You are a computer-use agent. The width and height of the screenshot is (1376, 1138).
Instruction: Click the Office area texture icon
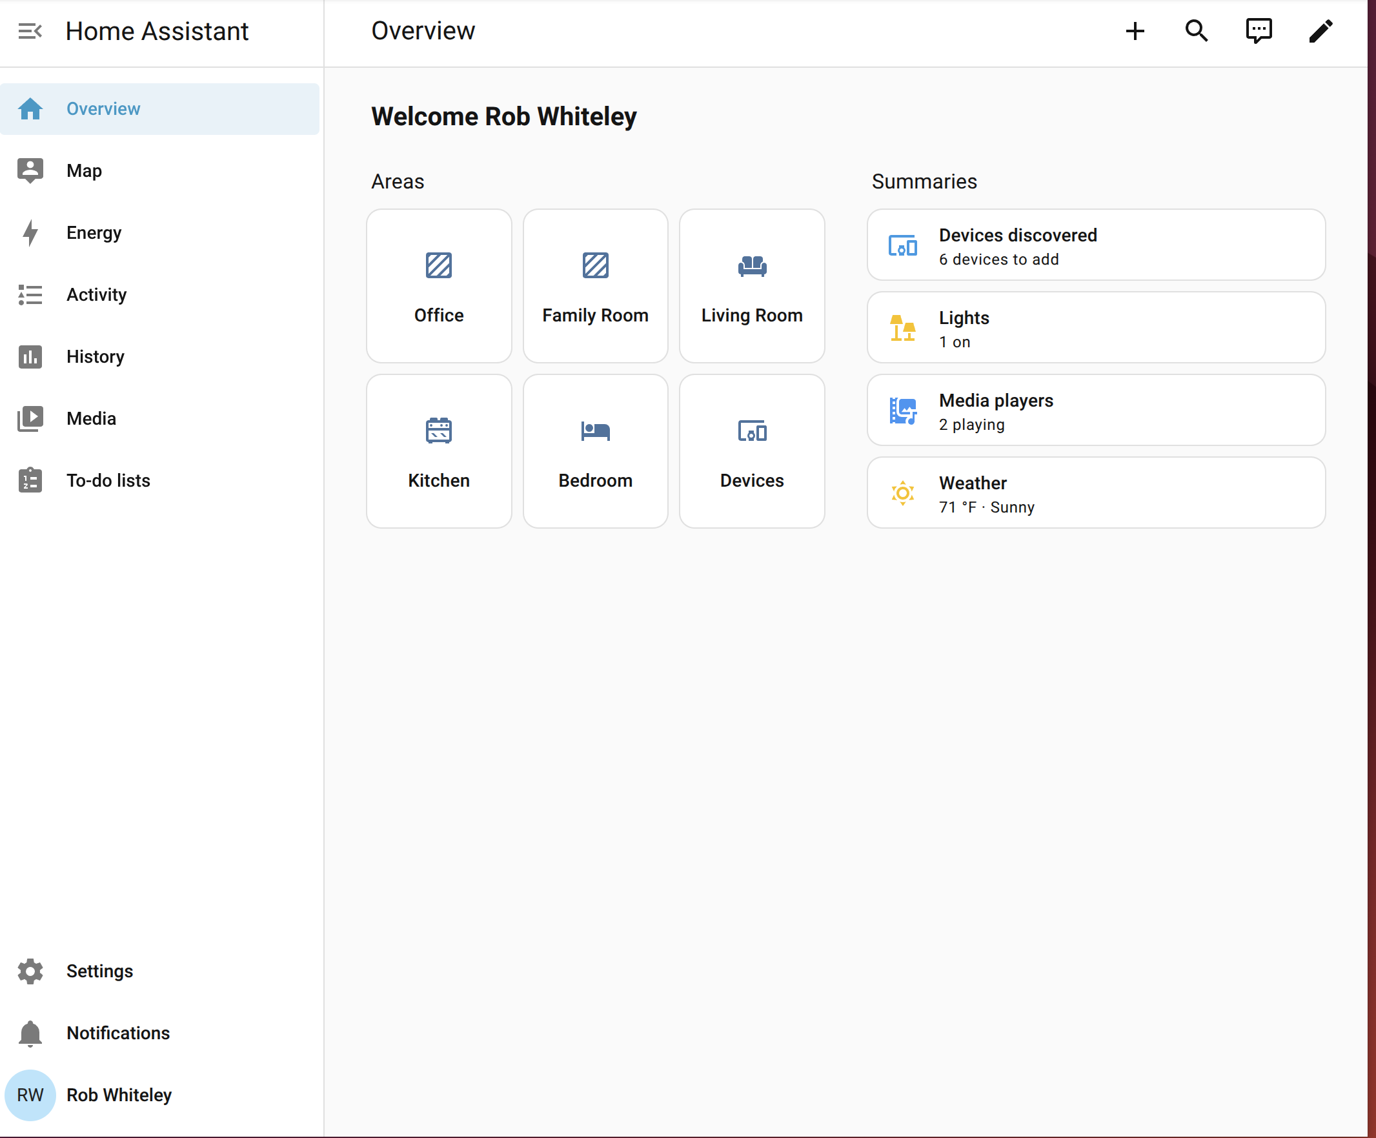point(438,265)
